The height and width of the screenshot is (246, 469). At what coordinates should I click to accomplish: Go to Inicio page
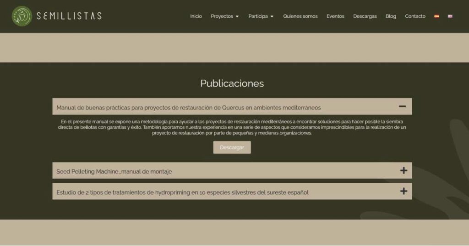196,16
